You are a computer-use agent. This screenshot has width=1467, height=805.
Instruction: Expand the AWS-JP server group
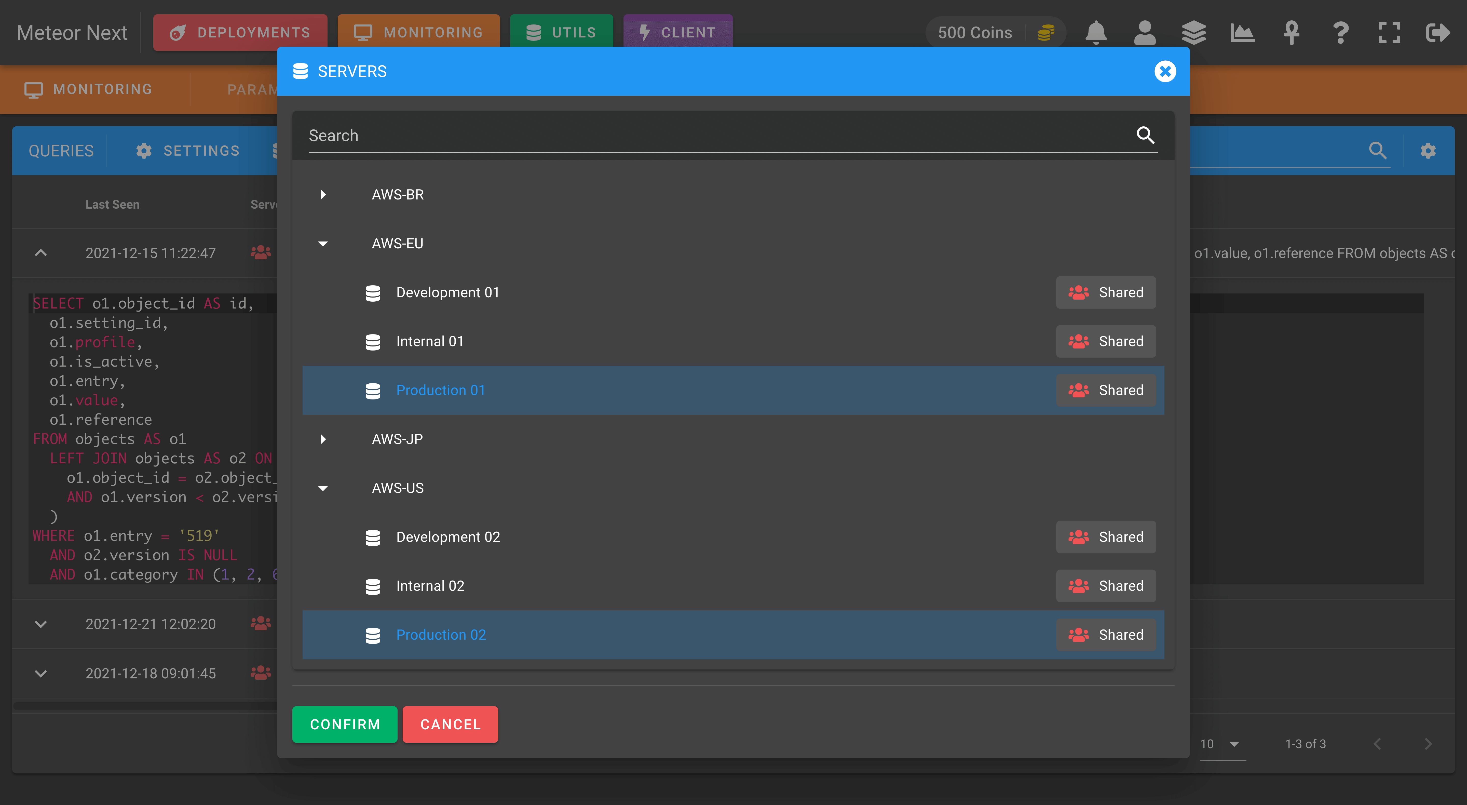(323, 439)
